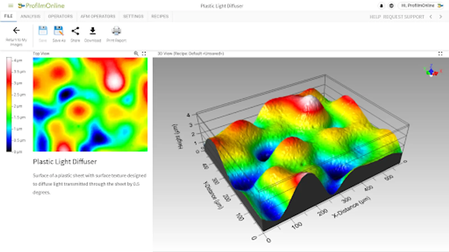Viewport: 449px width, 252px height.
Task: Expand the 3D View to fullscreen
Action: (x=440, y=53)
